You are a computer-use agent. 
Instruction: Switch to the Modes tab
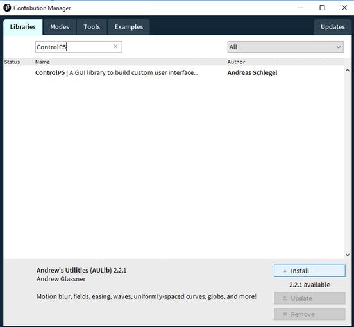click(x=60, y=27)
